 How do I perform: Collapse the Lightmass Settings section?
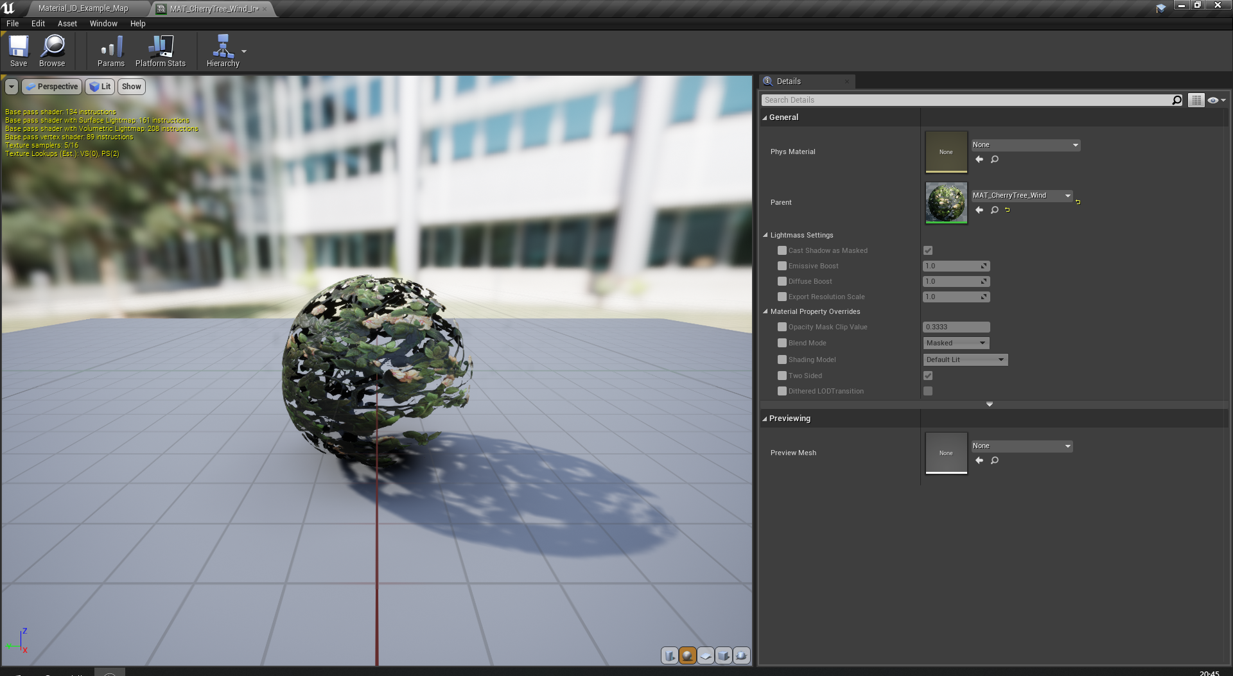(765, 235)
